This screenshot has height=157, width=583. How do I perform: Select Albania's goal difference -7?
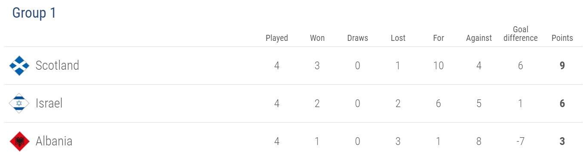point(520,142)
